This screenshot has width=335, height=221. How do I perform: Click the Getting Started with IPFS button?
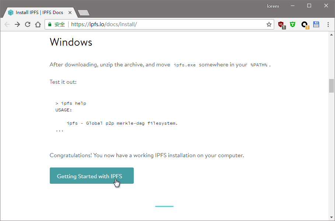92,176
